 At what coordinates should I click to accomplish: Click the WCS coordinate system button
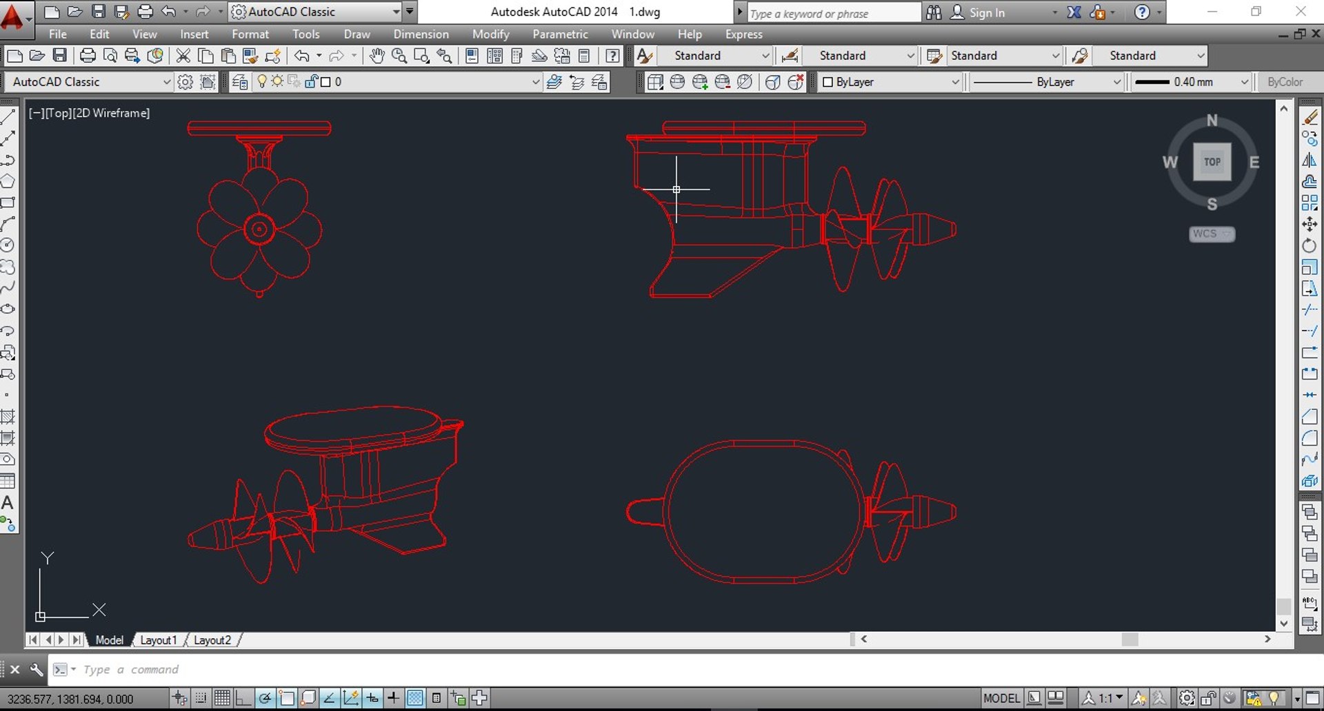click(1212, 234)
